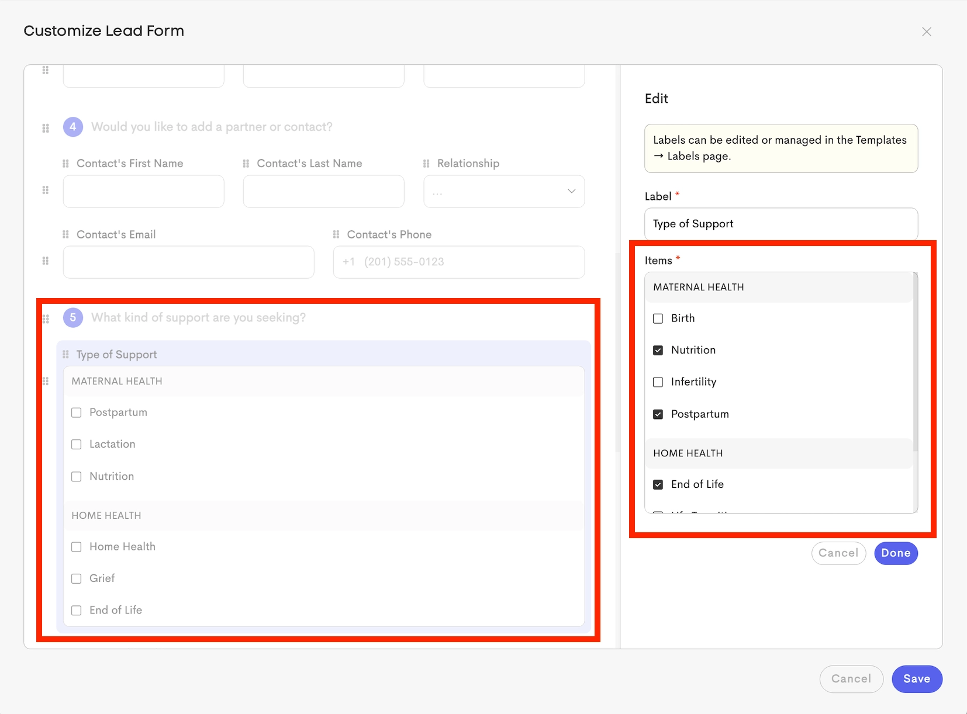The image size is (967, 714).
Task: Click drag handle next to Relationship label
Action: pyautogui.click(x=426, y=164)
